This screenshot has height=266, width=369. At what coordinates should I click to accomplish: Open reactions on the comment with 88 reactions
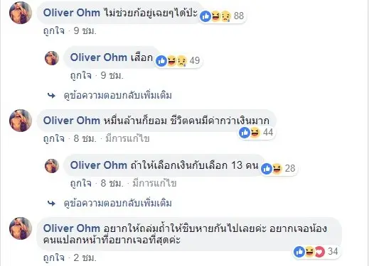(222, 16)
